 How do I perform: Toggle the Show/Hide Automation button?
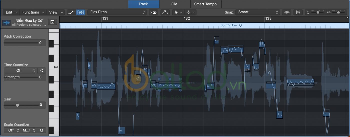pos(71,12)
